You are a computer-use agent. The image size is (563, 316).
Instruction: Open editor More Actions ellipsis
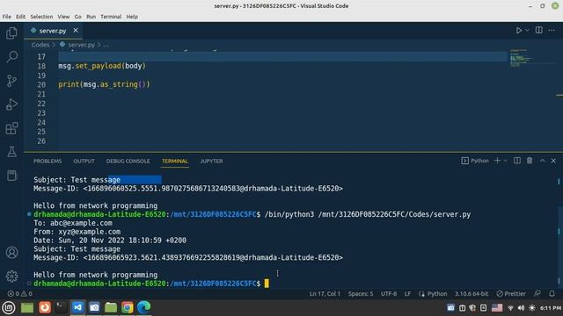click(x=552, y=31)
